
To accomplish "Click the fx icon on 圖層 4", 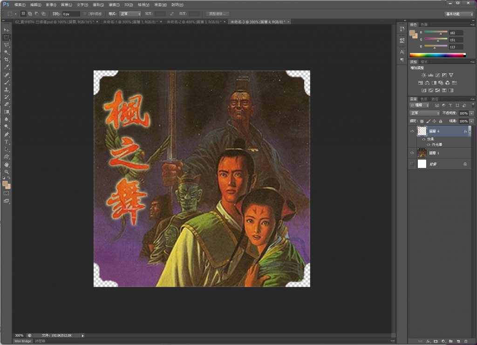I will (465, 131).
